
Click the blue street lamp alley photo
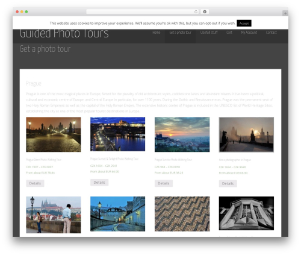click(x=117, y=214)
